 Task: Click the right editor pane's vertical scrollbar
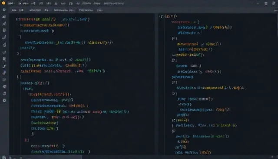pos(277,25)
